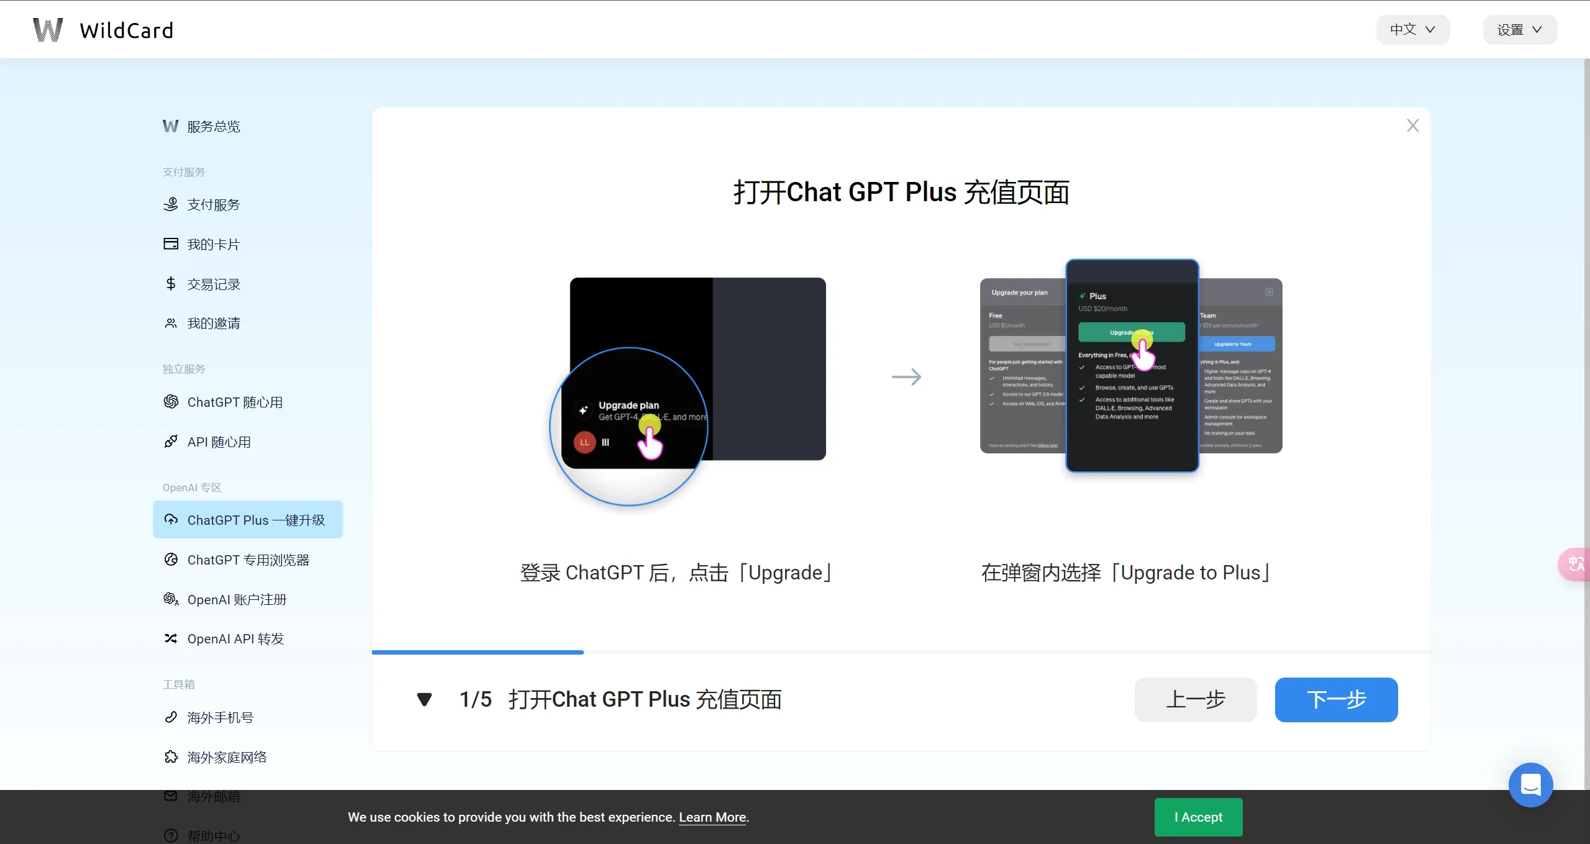Click the 交易记录 dollar icon
Viewport: 1590px width, 844px height.
[x=171, y=284]
